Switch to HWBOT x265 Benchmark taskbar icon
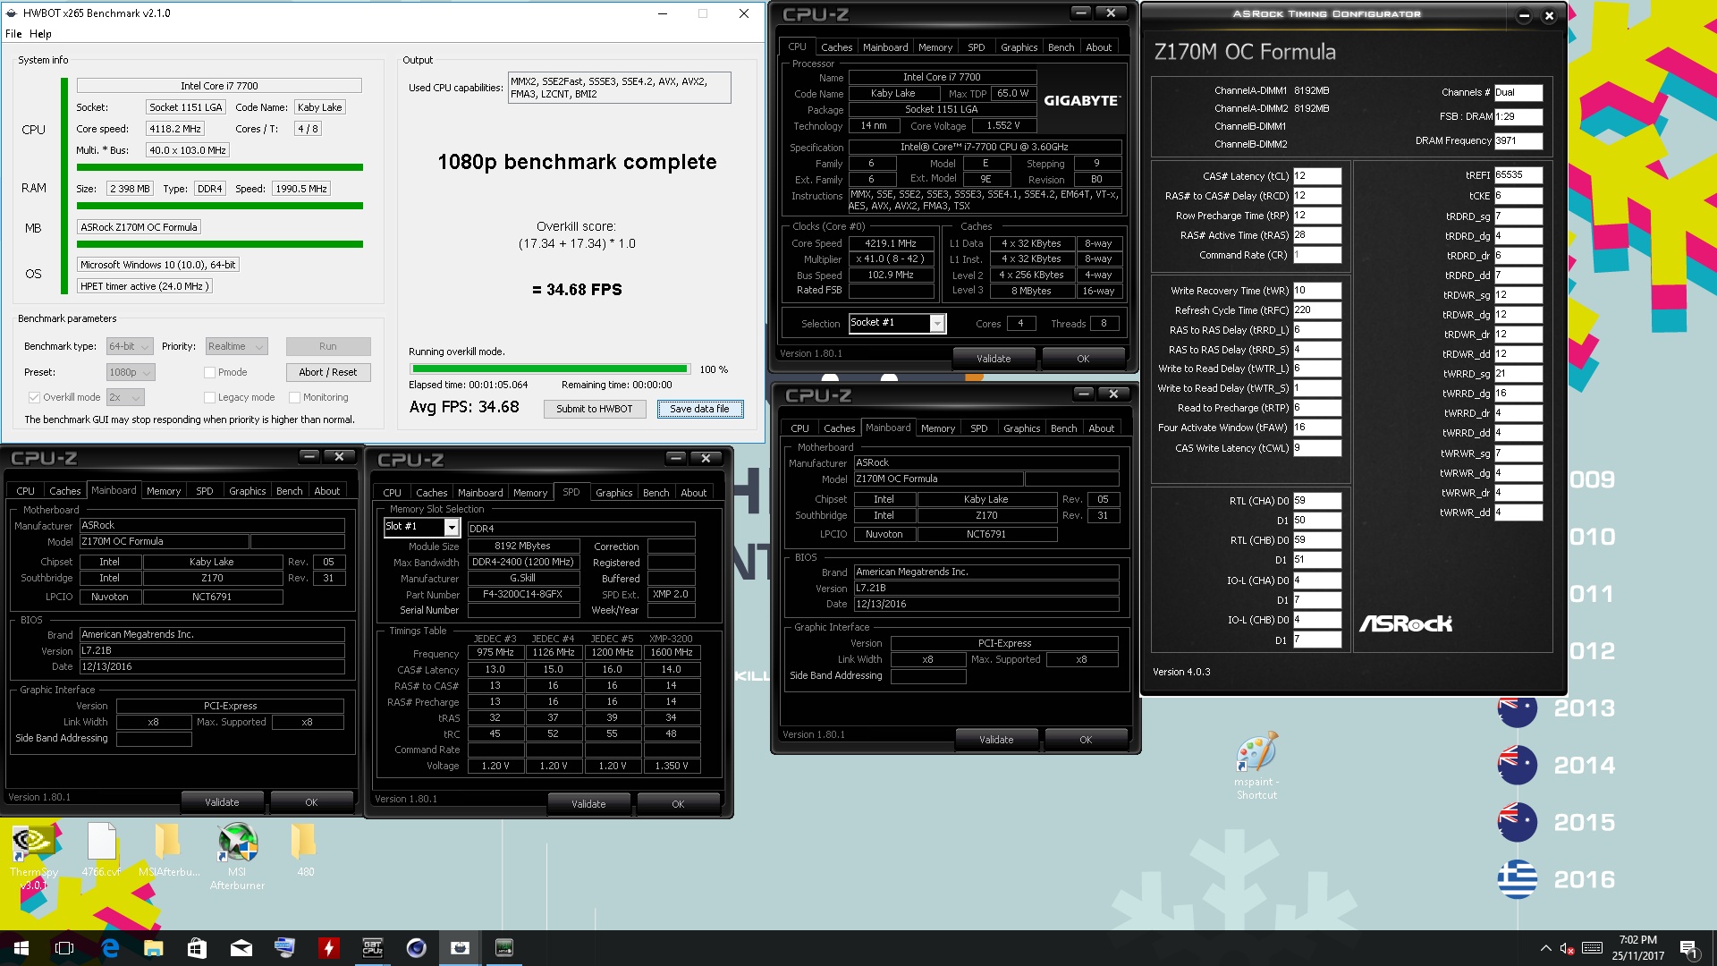This screenshot has height=966, width=1717. pos(460,948)
